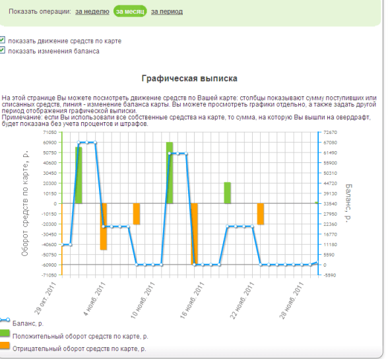The height and width of the screenshot is (359, 388).
Task: Click the tall orange bar near 15 Nov
Action: tap(194, 234)
